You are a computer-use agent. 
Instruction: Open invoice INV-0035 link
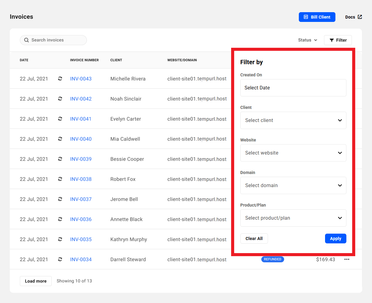[81, 239]
